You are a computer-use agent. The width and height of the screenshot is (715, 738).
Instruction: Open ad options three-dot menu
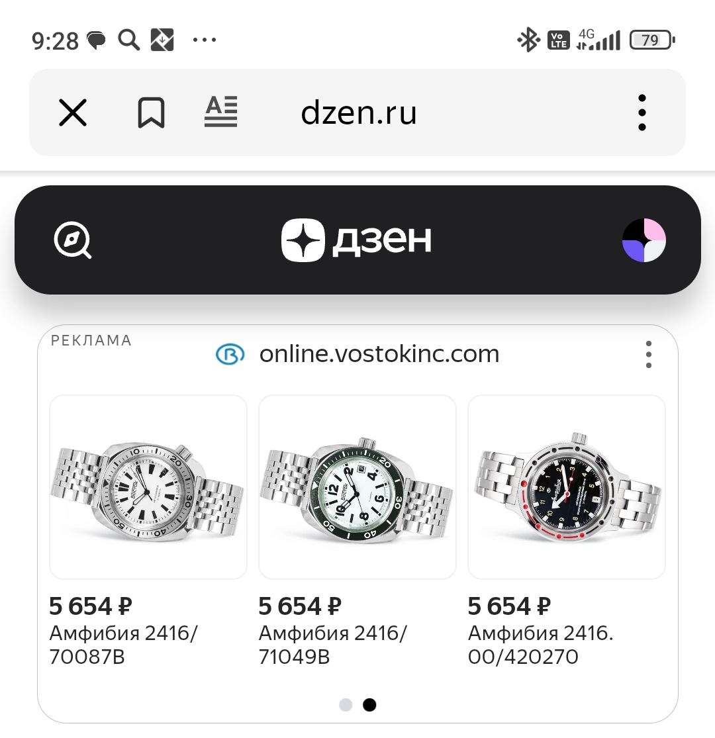649,355
